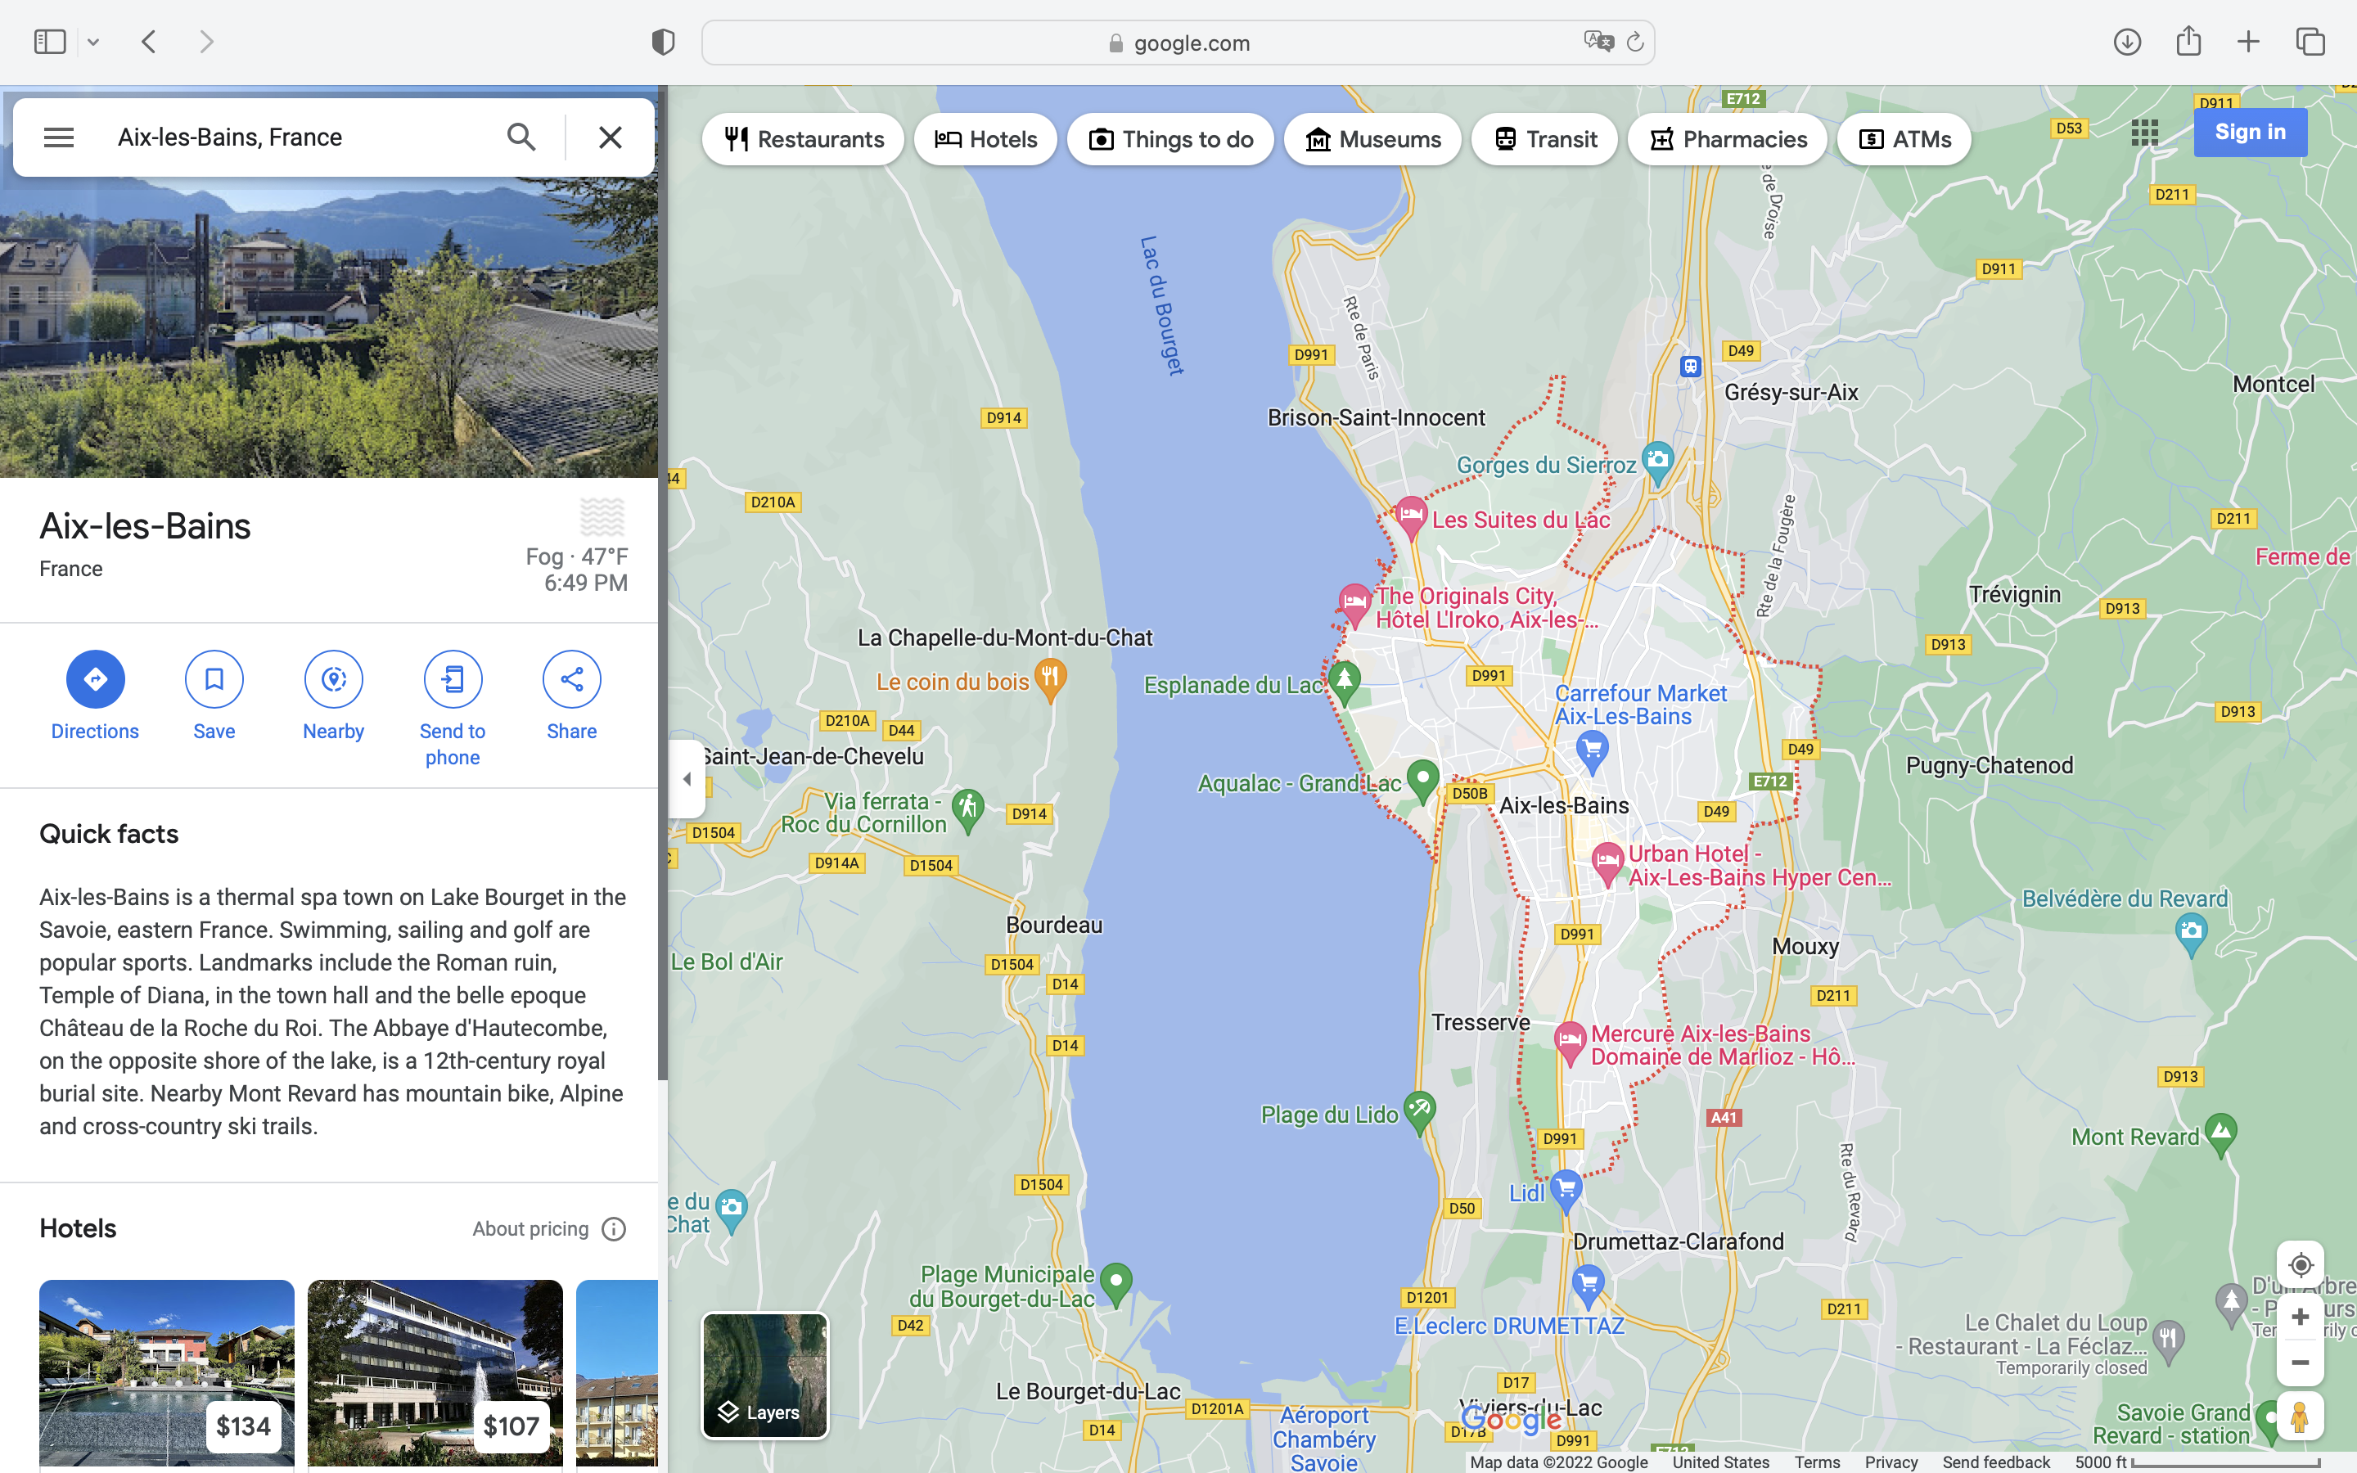Select the Museums category chip
The image size is (2357, 1473).
point(1372,139)
